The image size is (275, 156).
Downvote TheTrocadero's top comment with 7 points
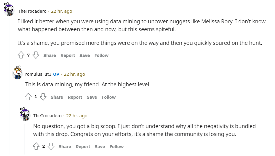[x=36, y=55]
